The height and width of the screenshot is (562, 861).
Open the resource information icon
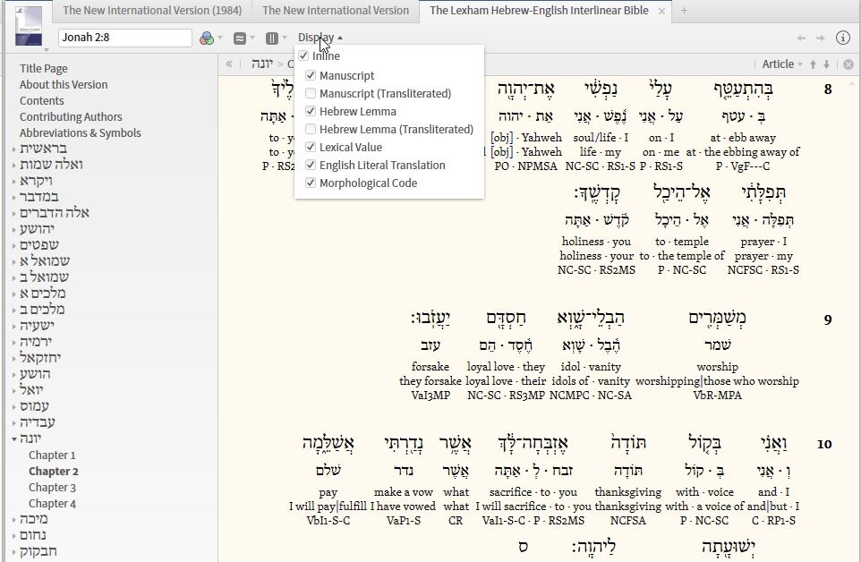point(843,38)
